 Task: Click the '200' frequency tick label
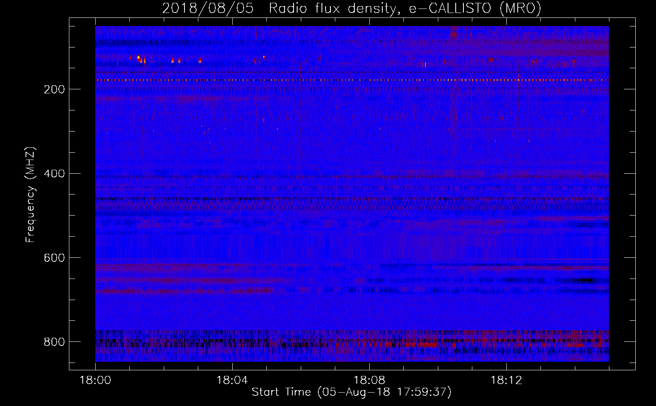click(54, 89)
